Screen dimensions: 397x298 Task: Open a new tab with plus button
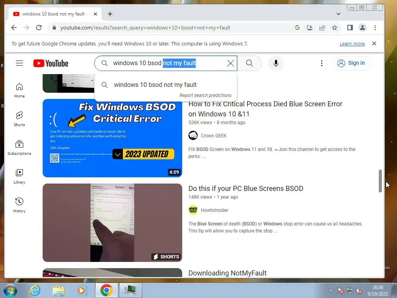click(110, 14)
